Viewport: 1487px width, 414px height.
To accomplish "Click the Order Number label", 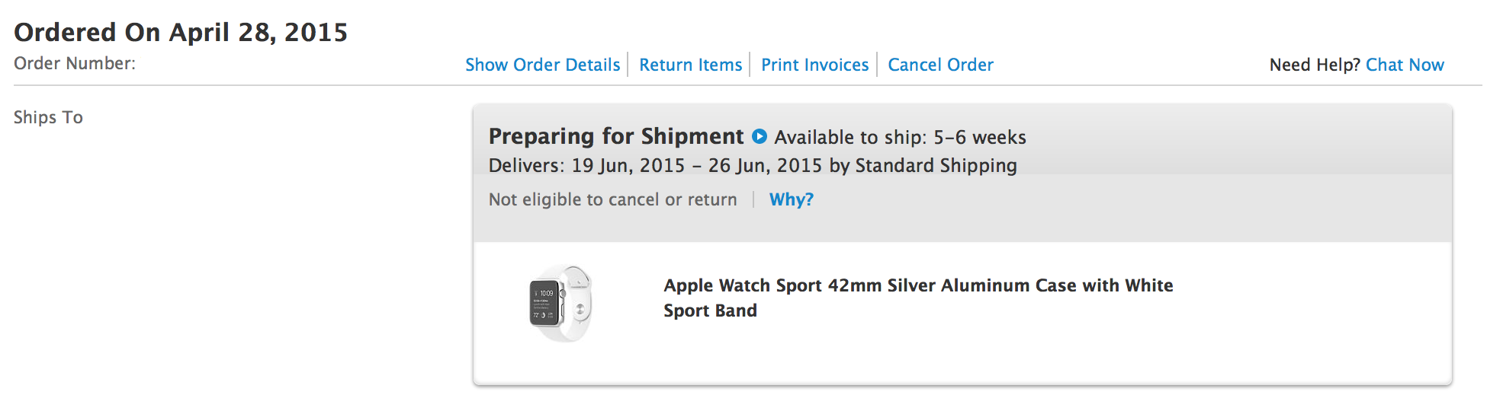I will 75,63.
